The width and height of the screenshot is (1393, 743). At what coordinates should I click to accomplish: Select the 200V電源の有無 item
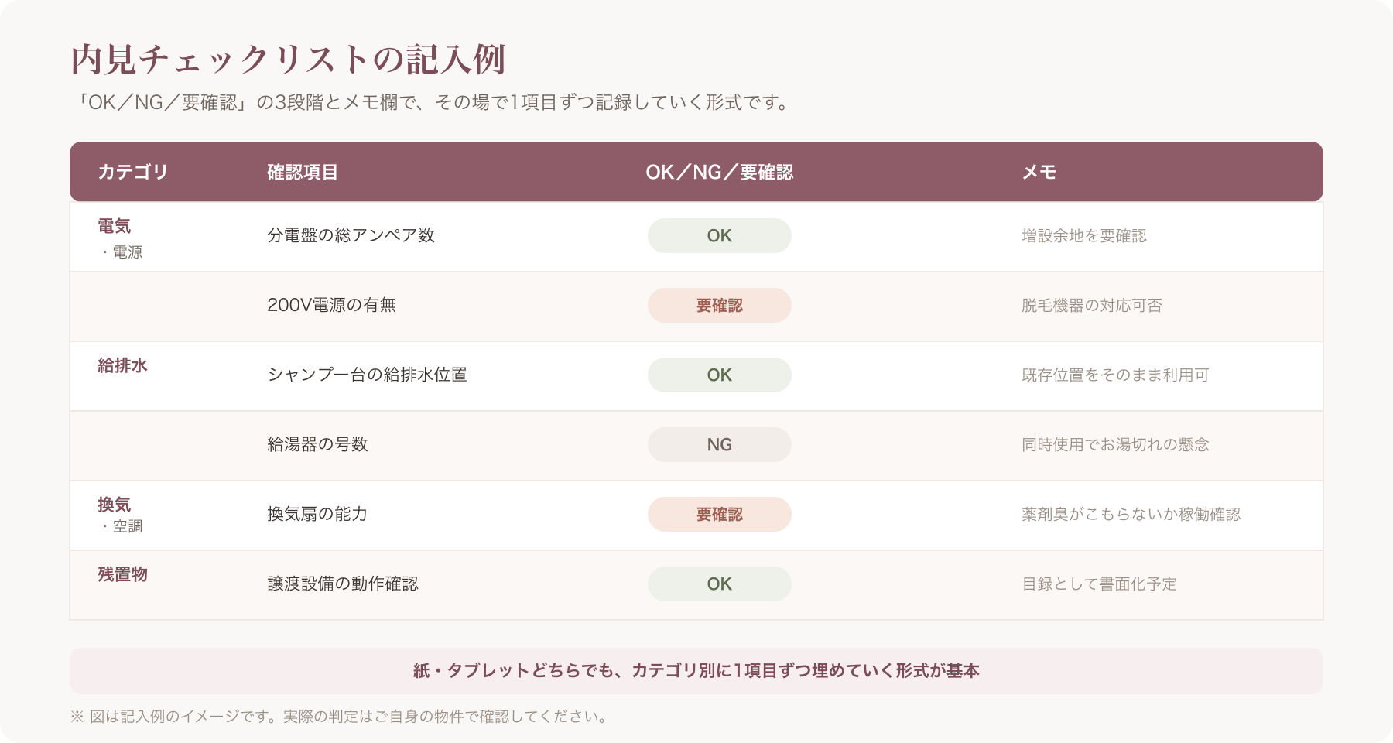[332, 305]
